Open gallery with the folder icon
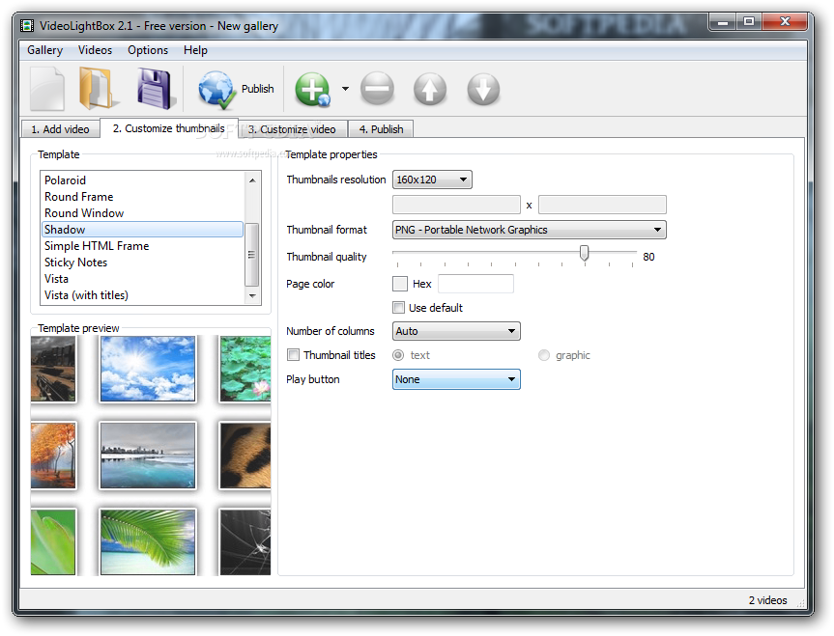 [x=99, y=89]
